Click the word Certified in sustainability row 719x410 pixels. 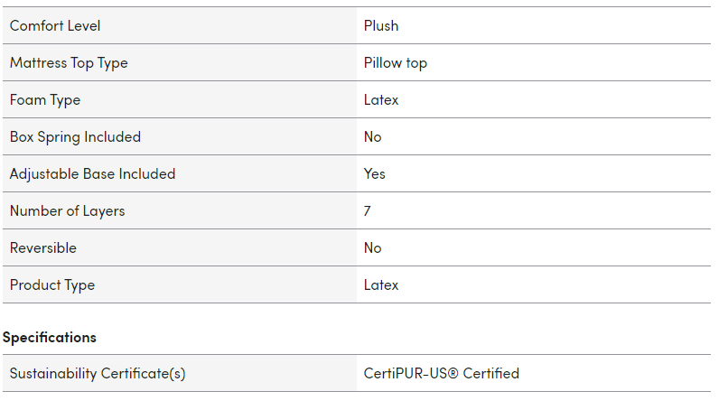coord(490,373)
